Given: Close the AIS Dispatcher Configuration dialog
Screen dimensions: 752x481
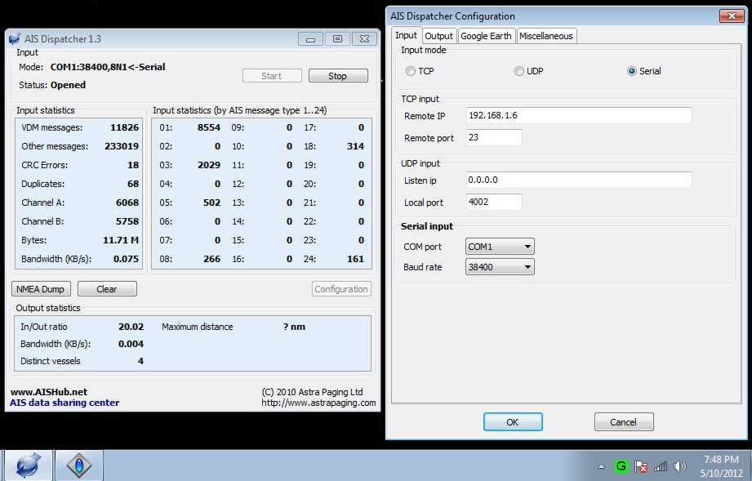Looking at the screenshot, I should (732, 16).
